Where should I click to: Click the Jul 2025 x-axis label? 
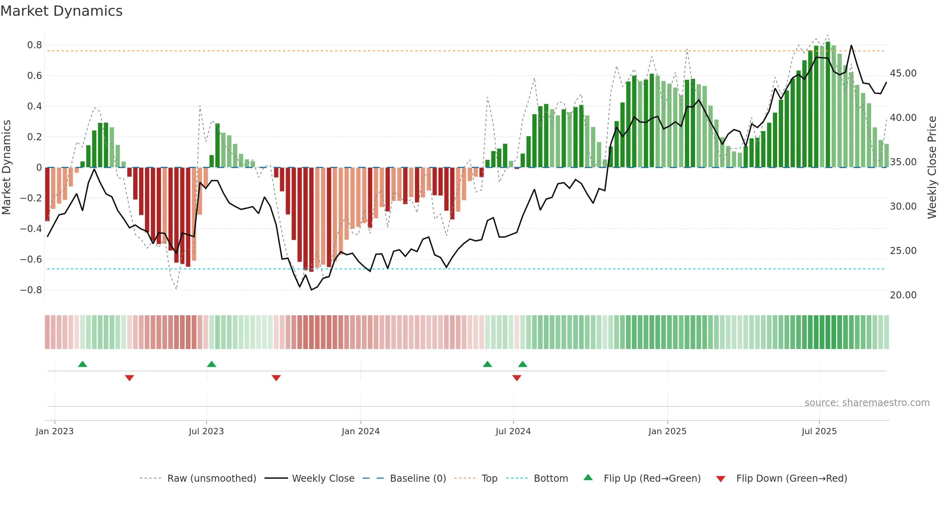point(819,431)
